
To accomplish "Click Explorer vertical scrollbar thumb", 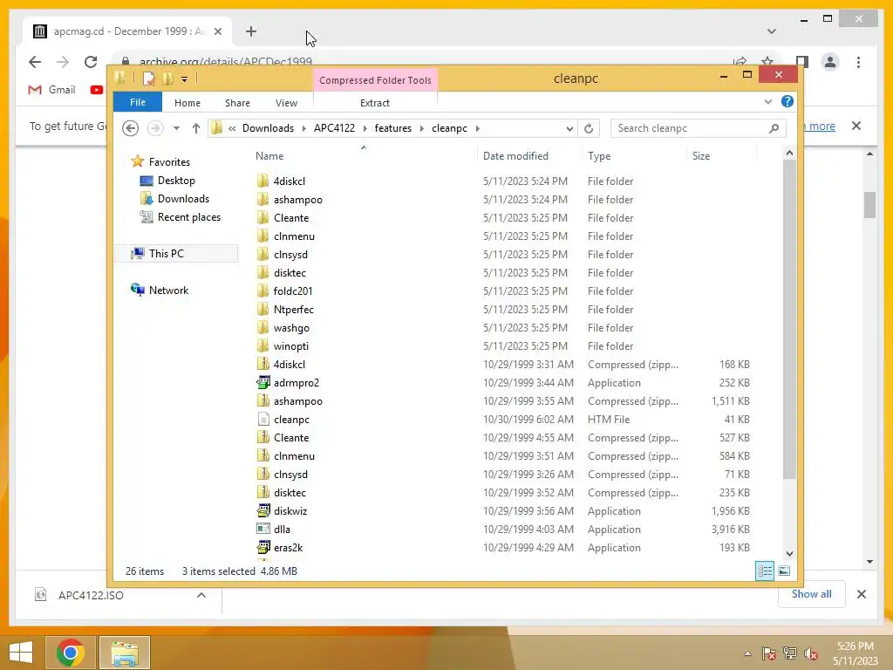I will tap(789, 319).
